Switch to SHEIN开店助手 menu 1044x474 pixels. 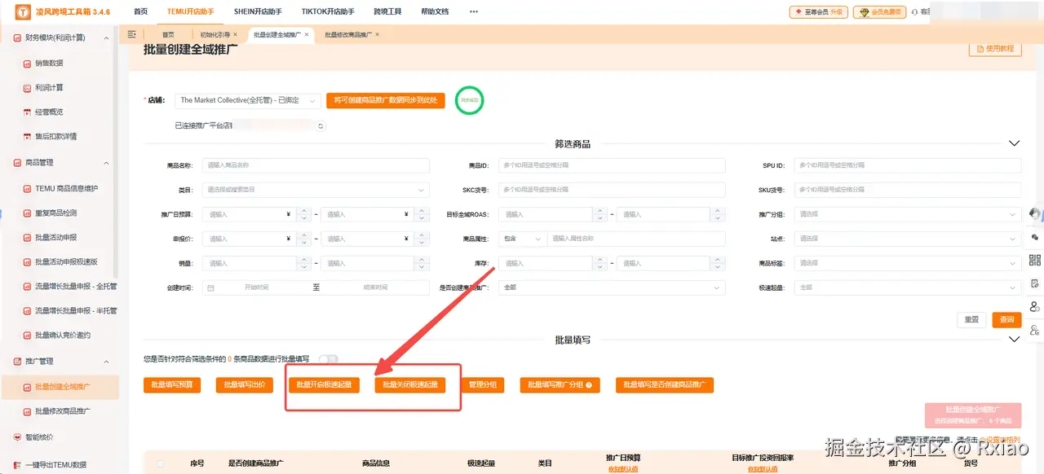tap(257, 11)
